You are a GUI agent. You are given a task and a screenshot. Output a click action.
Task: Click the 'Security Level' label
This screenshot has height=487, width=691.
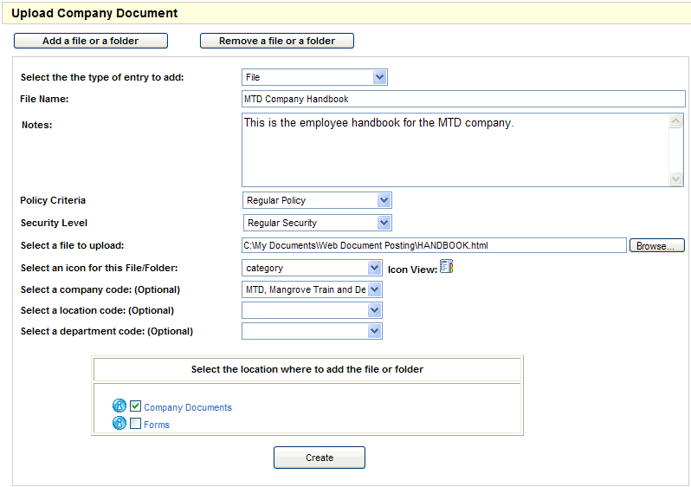54,223
